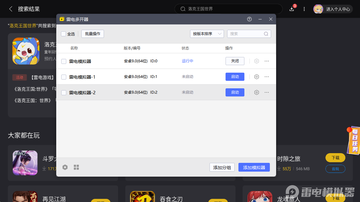The width and height of the screenshot is (360, 202).
Task: Click the hexagon settings icon at dialog bottom left
Action: 65,167
